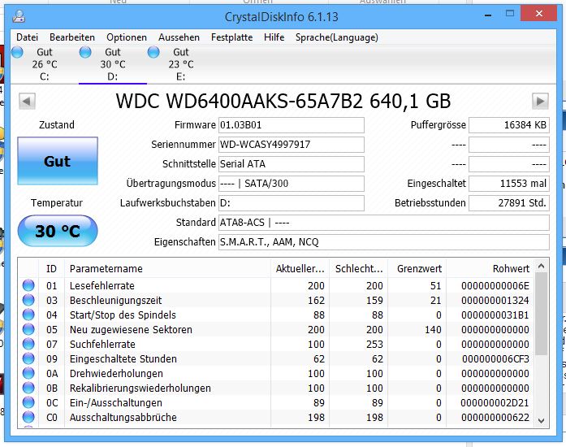The image size is (566, 447).
Task: Click status orb for Start/Stop des Spindels
Action: (28, 315)
